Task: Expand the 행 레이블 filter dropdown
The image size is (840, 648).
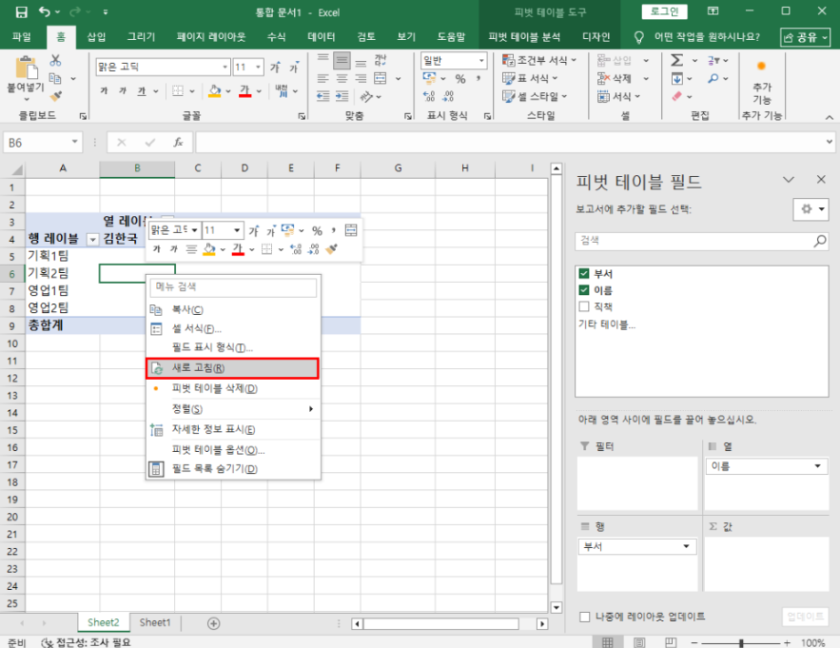Action: (92, 239)
